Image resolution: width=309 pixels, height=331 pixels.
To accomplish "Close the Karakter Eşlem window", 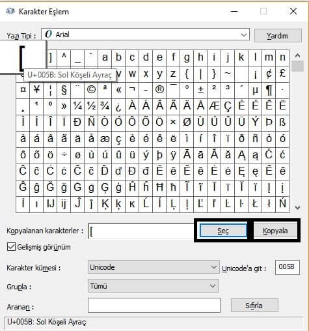I will tap(293, 11).
